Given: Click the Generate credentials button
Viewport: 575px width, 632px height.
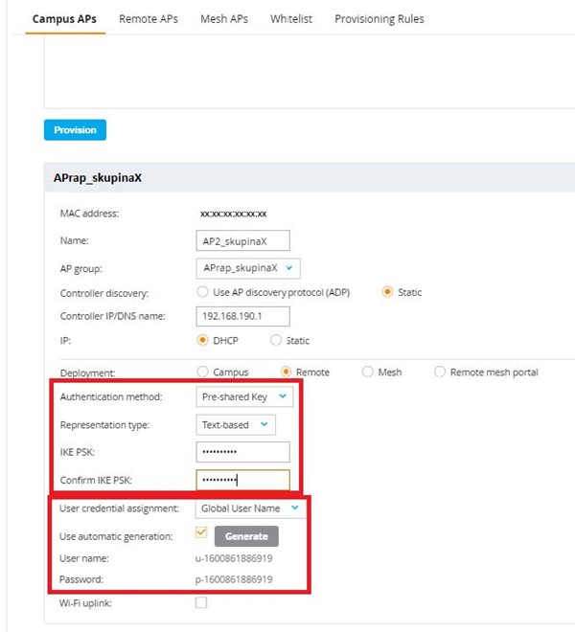Looking at the screenshot, I should coord(246,536).
